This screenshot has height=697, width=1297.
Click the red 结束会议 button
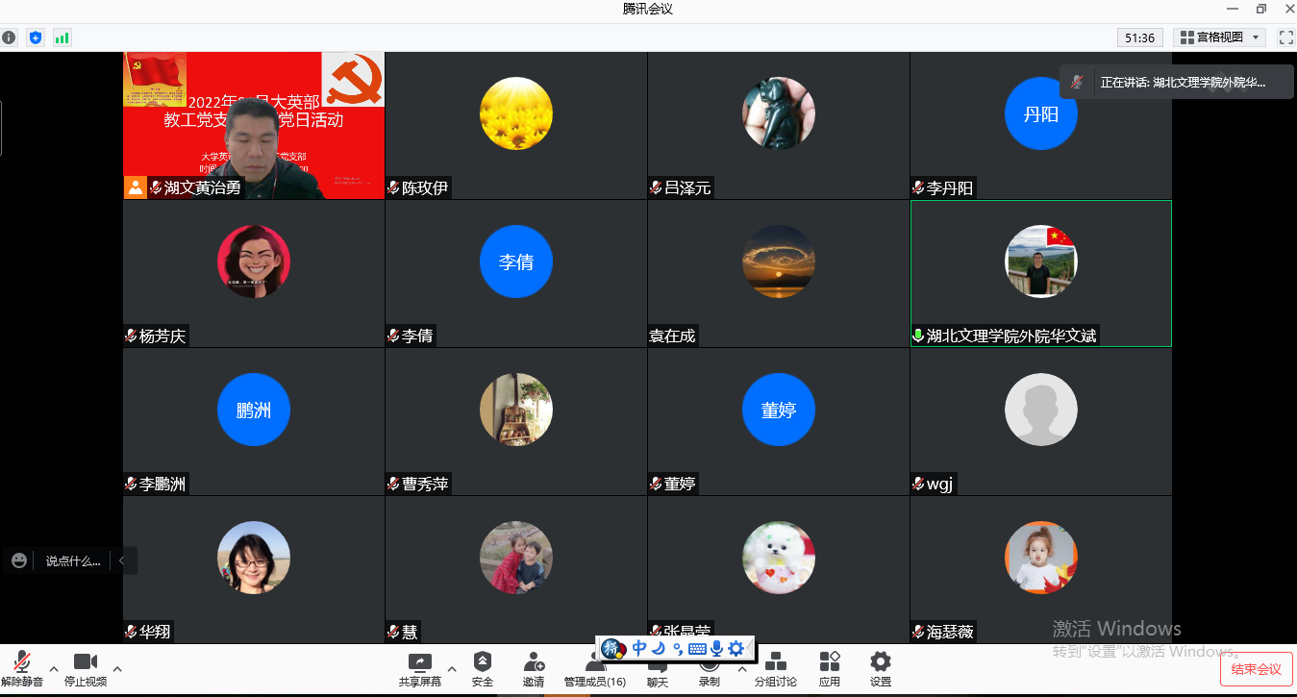pyautogui.click(x=1257, y=669)
